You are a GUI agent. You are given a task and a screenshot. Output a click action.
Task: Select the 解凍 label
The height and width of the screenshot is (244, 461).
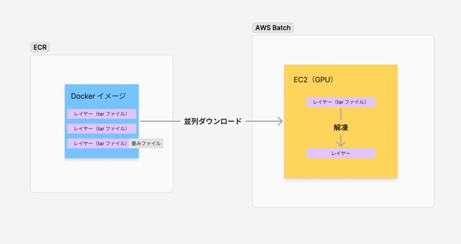341,128
